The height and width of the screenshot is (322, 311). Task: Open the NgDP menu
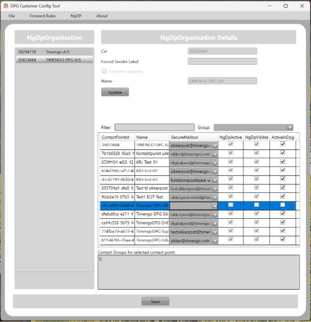76,16
